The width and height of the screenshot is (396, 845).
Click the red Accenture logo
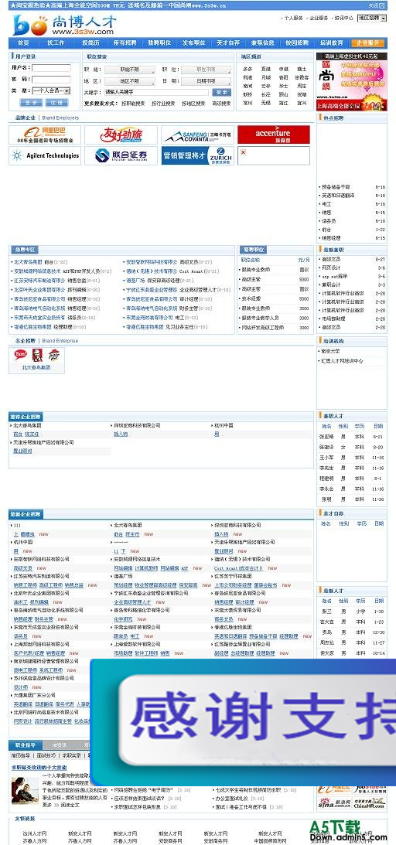[273, 135]
